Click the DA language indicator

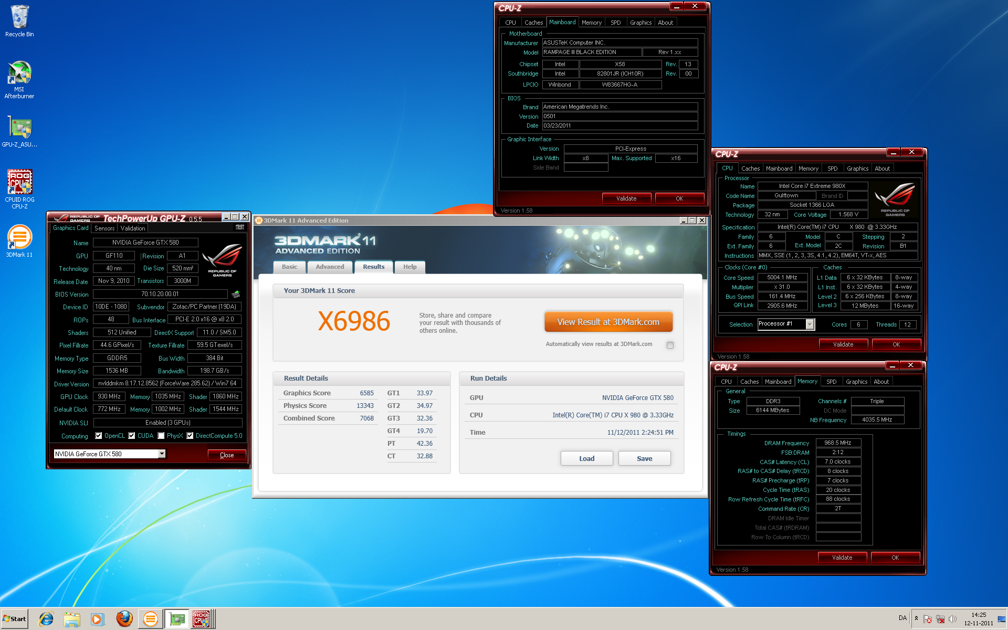coord(902,618)
